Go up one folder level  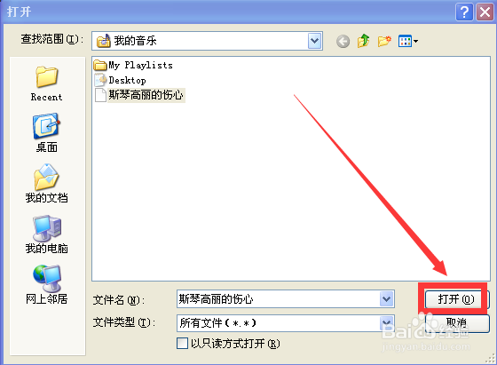point(364,41)
